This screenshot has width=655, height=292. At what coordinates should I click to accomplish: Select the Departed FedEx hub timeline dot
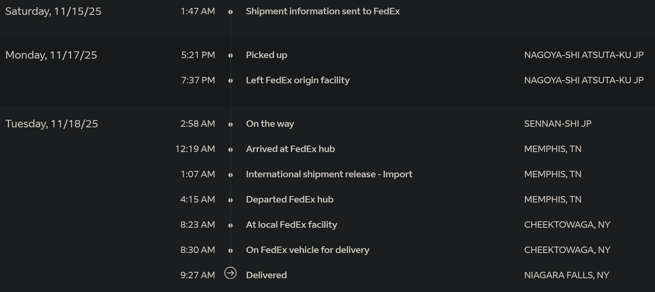(230, 200)
